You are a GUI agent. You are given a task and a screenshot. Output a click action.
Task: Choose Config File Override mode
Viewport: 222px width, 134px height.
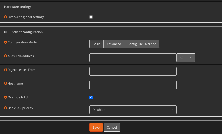tap(142, 44)
